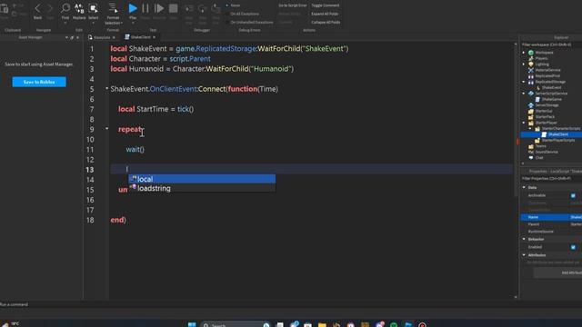This screenshot has height=327, width=582.
Task: Click the Add Attribute button
Action: [x=557, y=272]
